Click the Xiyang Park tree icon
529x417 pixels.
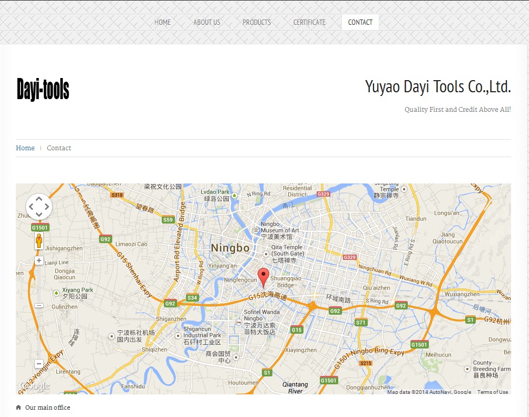click(56, 293)
